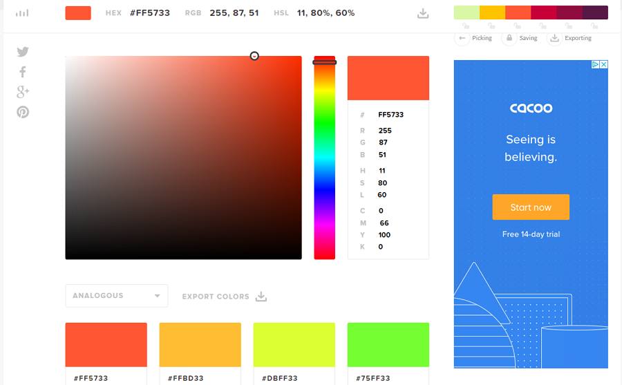
Task: Click the Picking arrow icon
Action: click(x=462, y=38)
